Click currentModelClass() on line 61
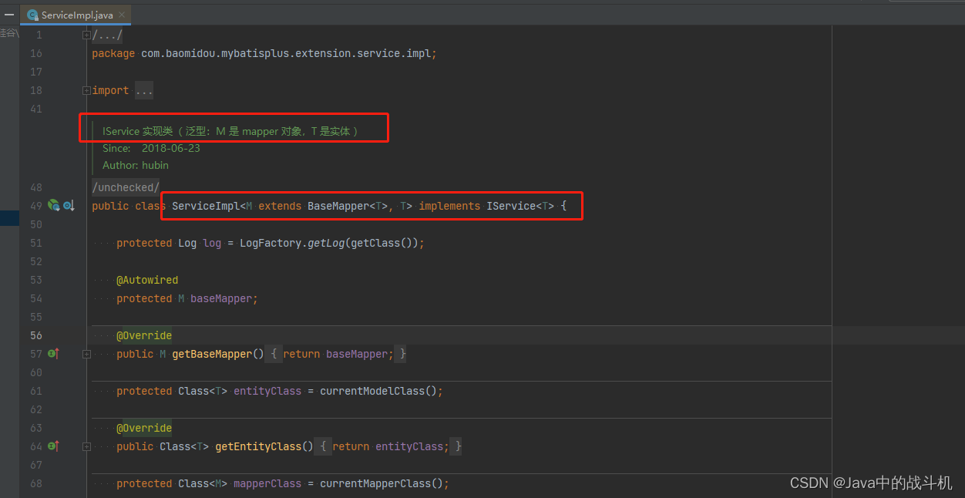The image size is (965, 498). 378,391
